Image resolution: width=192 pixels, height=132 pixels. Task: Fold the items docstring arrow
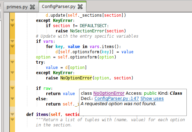(12, 119)
